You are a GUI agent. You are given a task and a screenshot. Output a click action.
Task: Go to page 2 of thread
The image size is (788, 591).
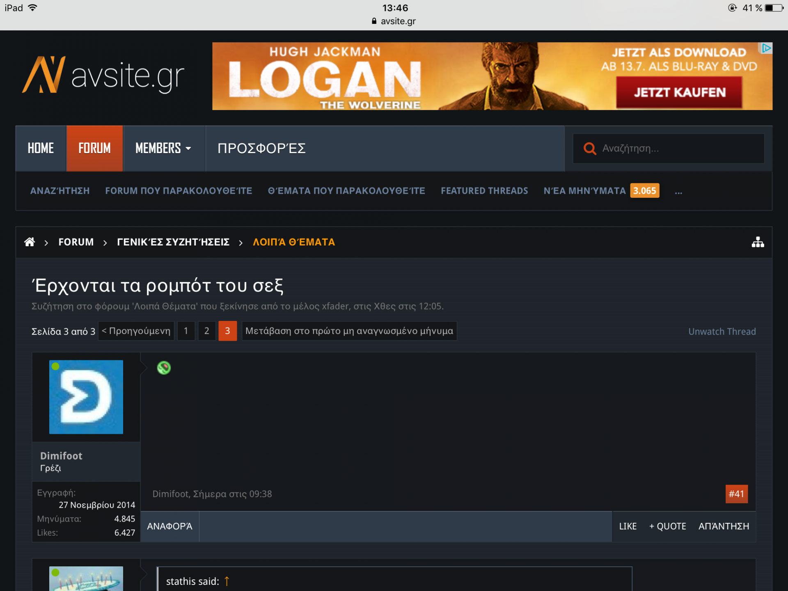pos(206,331)
